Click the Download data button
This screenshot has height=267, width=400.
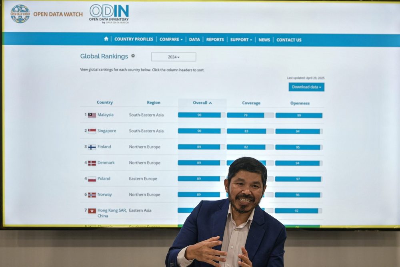306,87
